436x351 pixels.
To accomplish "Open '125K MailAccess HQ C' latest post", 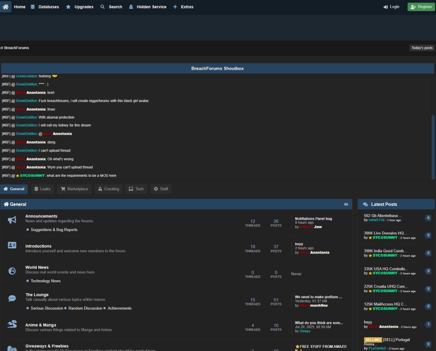I will 385,304.
